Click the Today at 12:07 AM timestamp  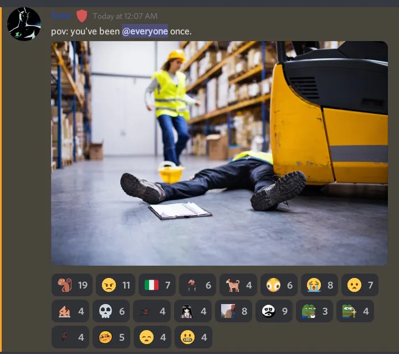[125, 16]
